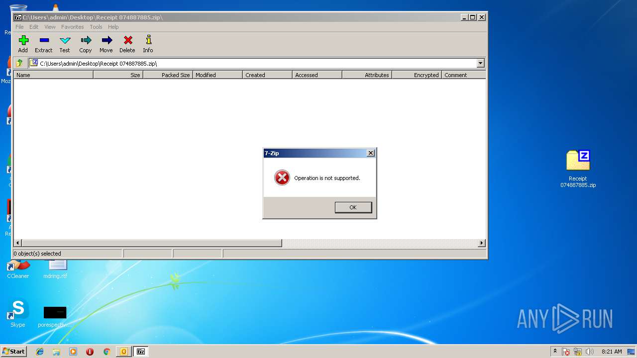Click the error stop icon in the 7-Zip dialog
Screen dimensions: 637x358
282,178
